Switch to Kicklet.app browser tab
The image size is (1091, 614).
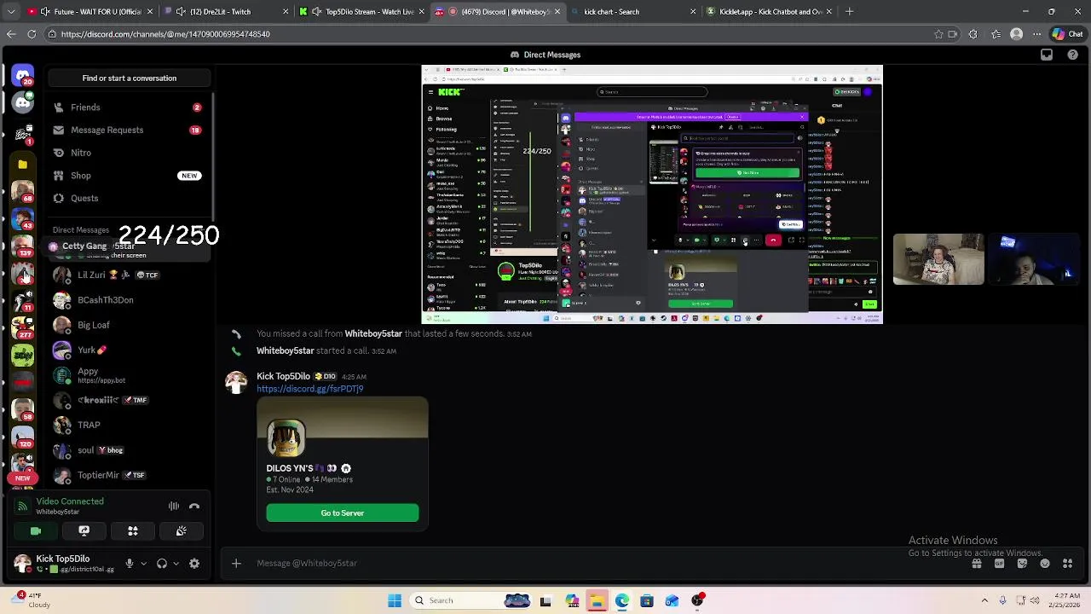point(770,12)
